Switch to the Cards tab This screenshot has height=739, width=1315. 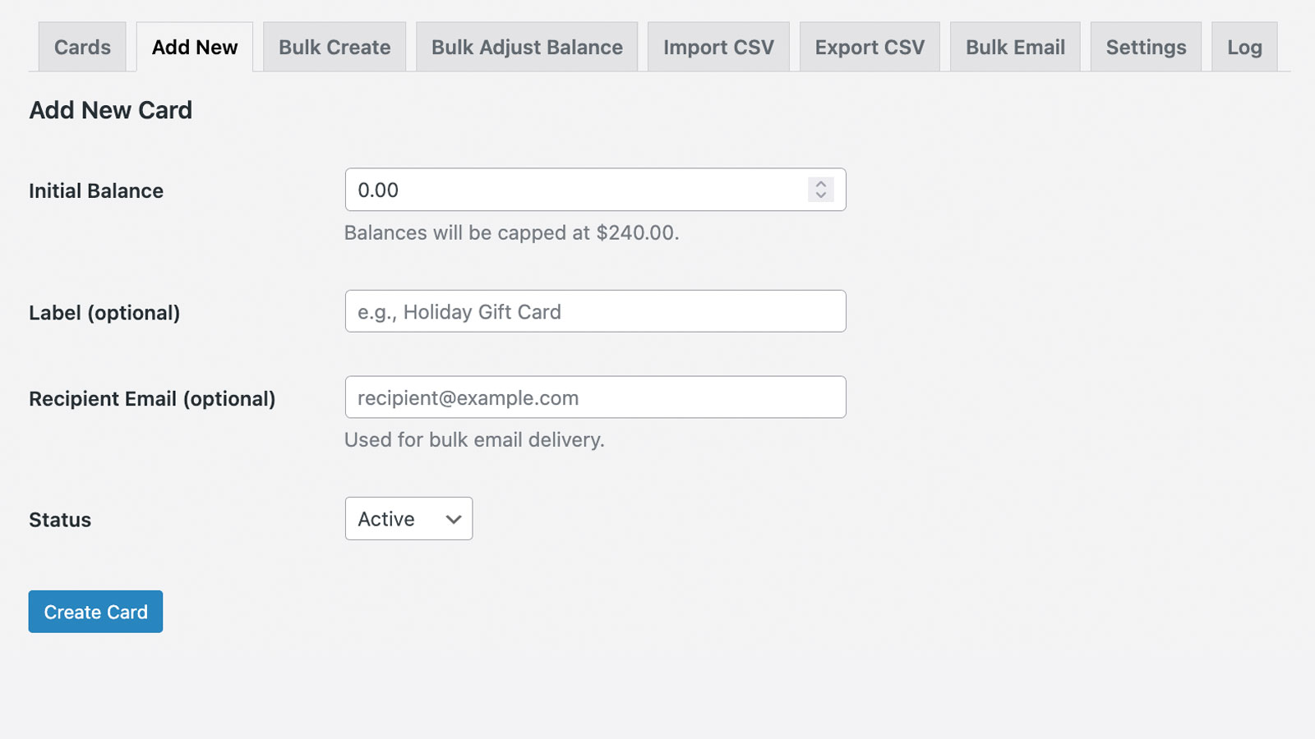[x=81, y=47]
